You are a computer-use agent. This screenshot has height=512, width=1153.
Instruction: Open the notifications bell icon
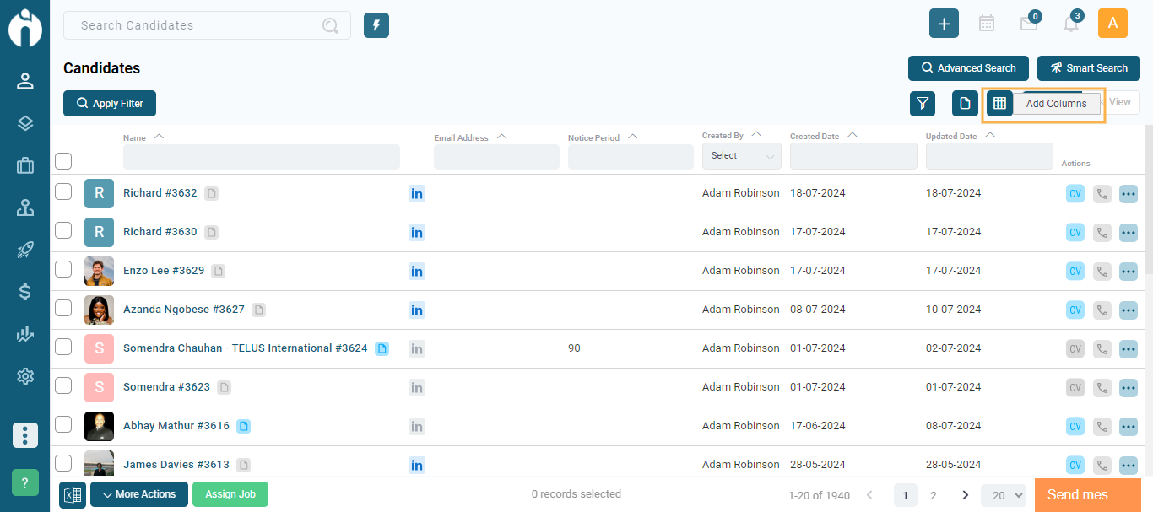coord(1071,24)
